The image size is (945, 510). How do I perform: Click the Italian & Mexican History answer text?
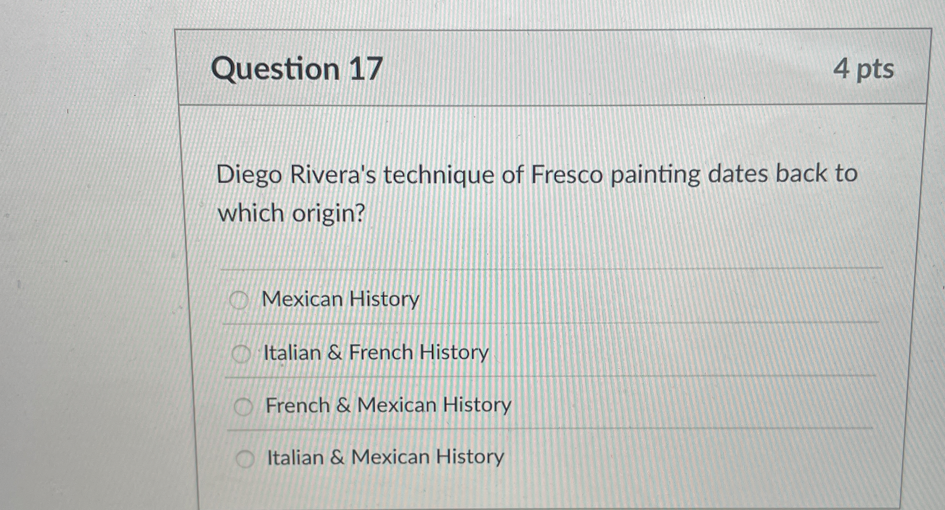[384, 457]
